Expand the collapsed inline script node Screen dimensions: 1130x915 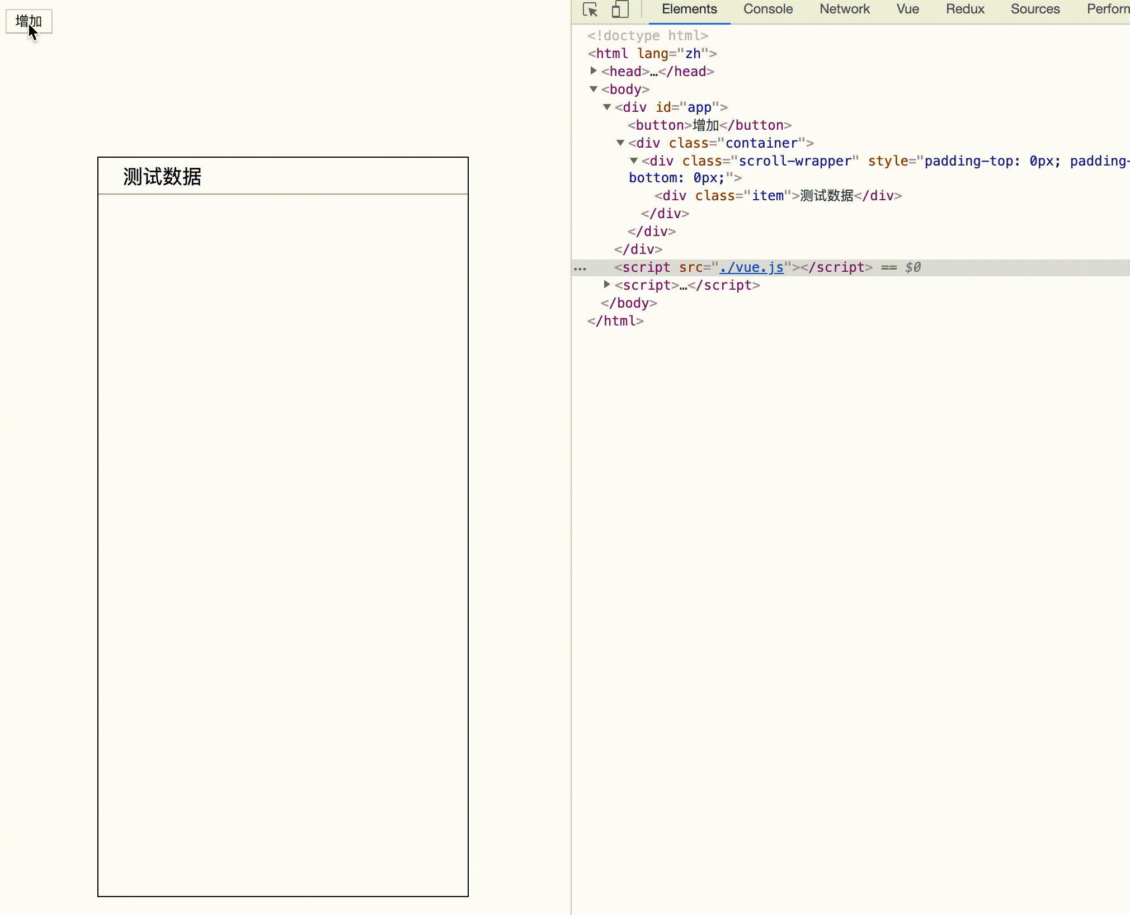pos(607,285)
